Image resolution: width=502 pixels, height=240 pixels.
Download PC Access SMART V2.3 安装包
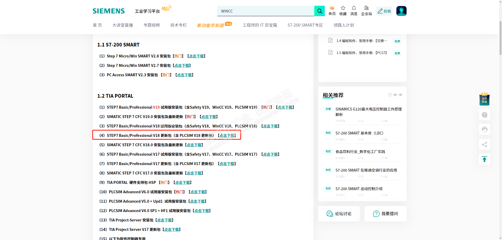tap(184, 75)
